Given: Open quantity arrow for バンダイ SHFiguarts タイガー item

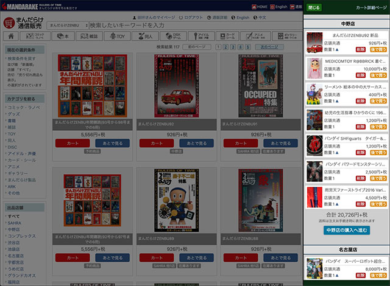Looking at the screenshot, I should click(x=337, y=153).
